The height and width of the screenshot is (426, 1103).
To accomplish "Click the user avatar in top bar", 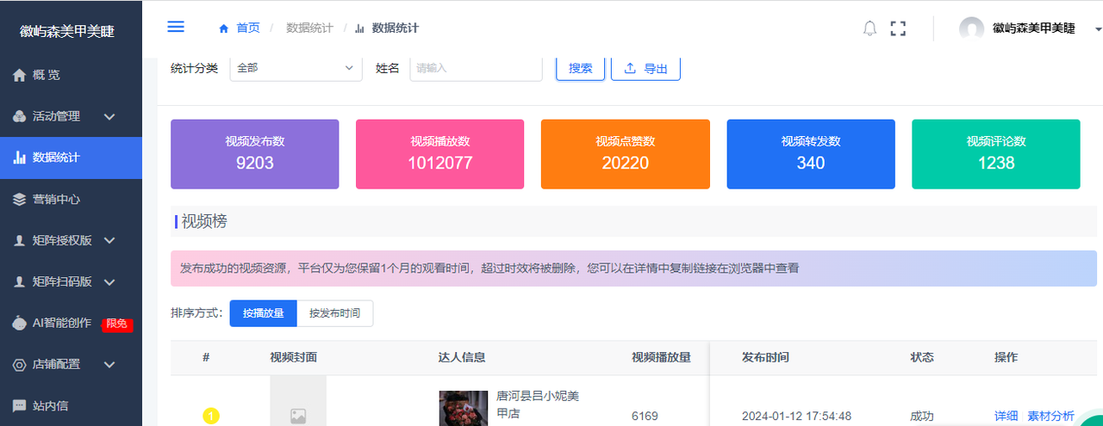I will (971, 28).
